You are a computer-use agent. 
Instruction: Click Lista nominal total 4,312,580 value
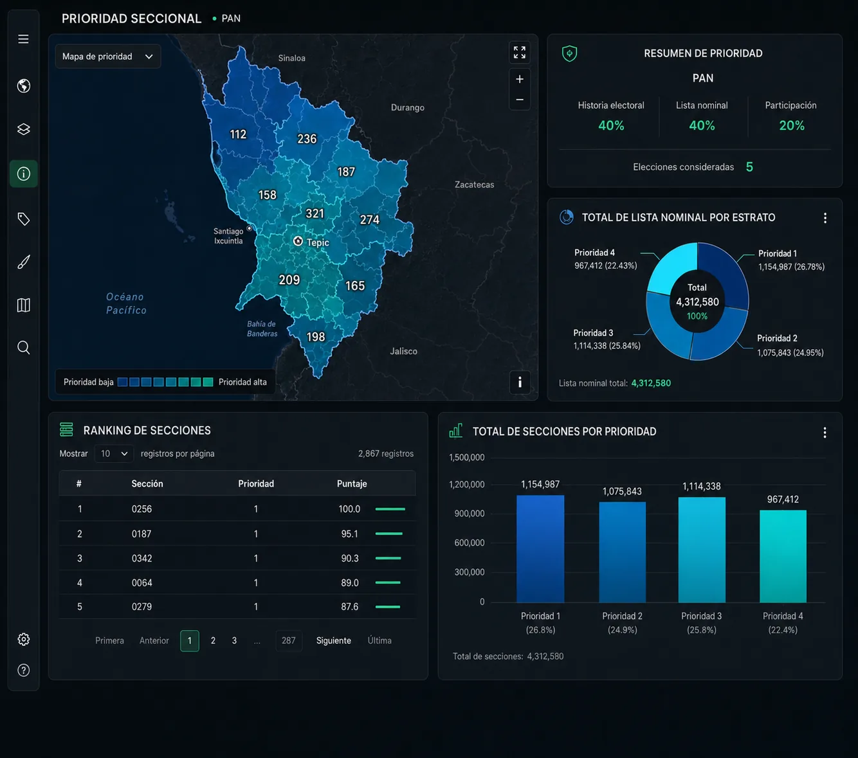tap(651, 383)
